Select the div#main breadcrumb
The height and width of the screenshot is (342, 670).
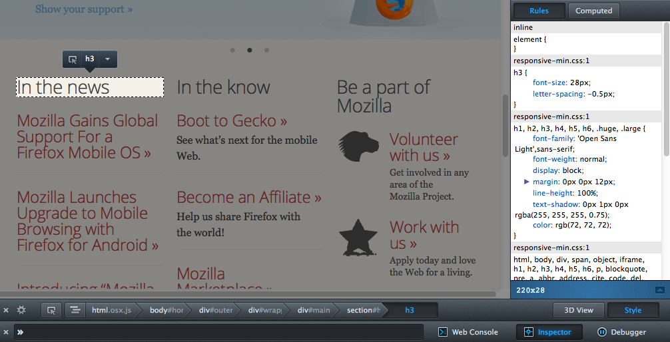tap(314, 310)
